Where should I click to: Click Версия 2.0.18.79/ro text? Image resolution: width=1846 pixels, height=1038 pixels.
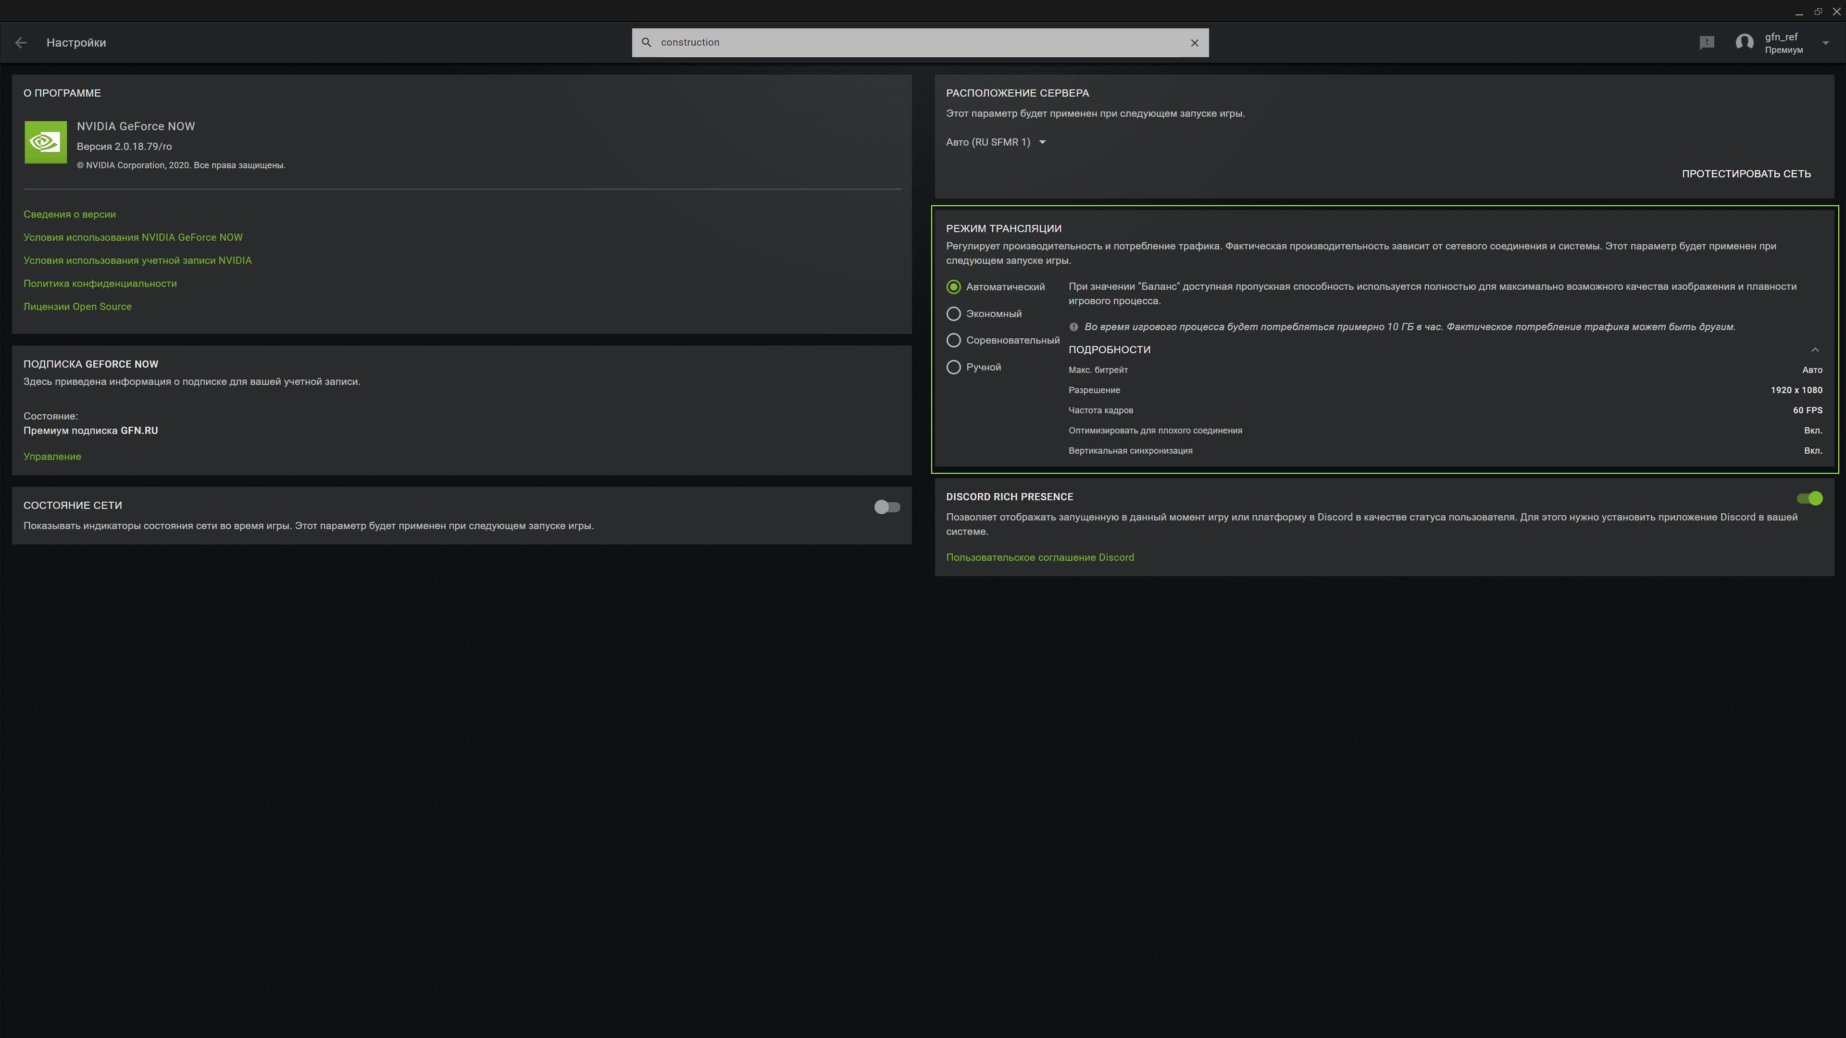point(125,147)
